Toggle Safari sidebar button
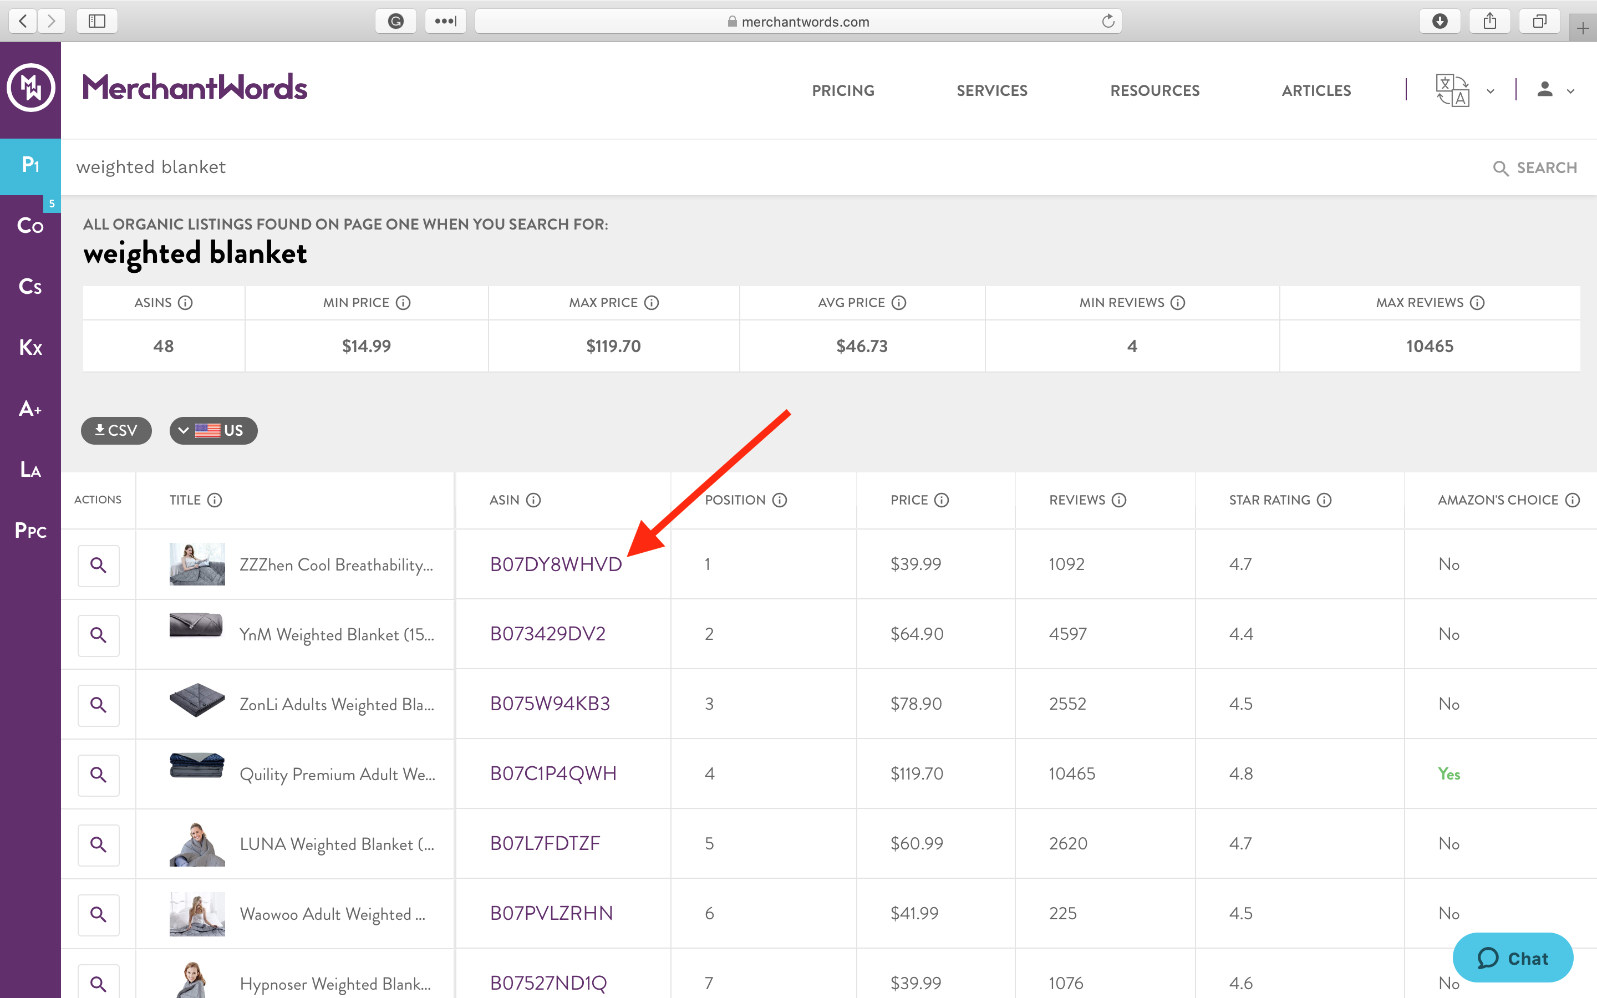1597x998 pixels. coord(97,21)
